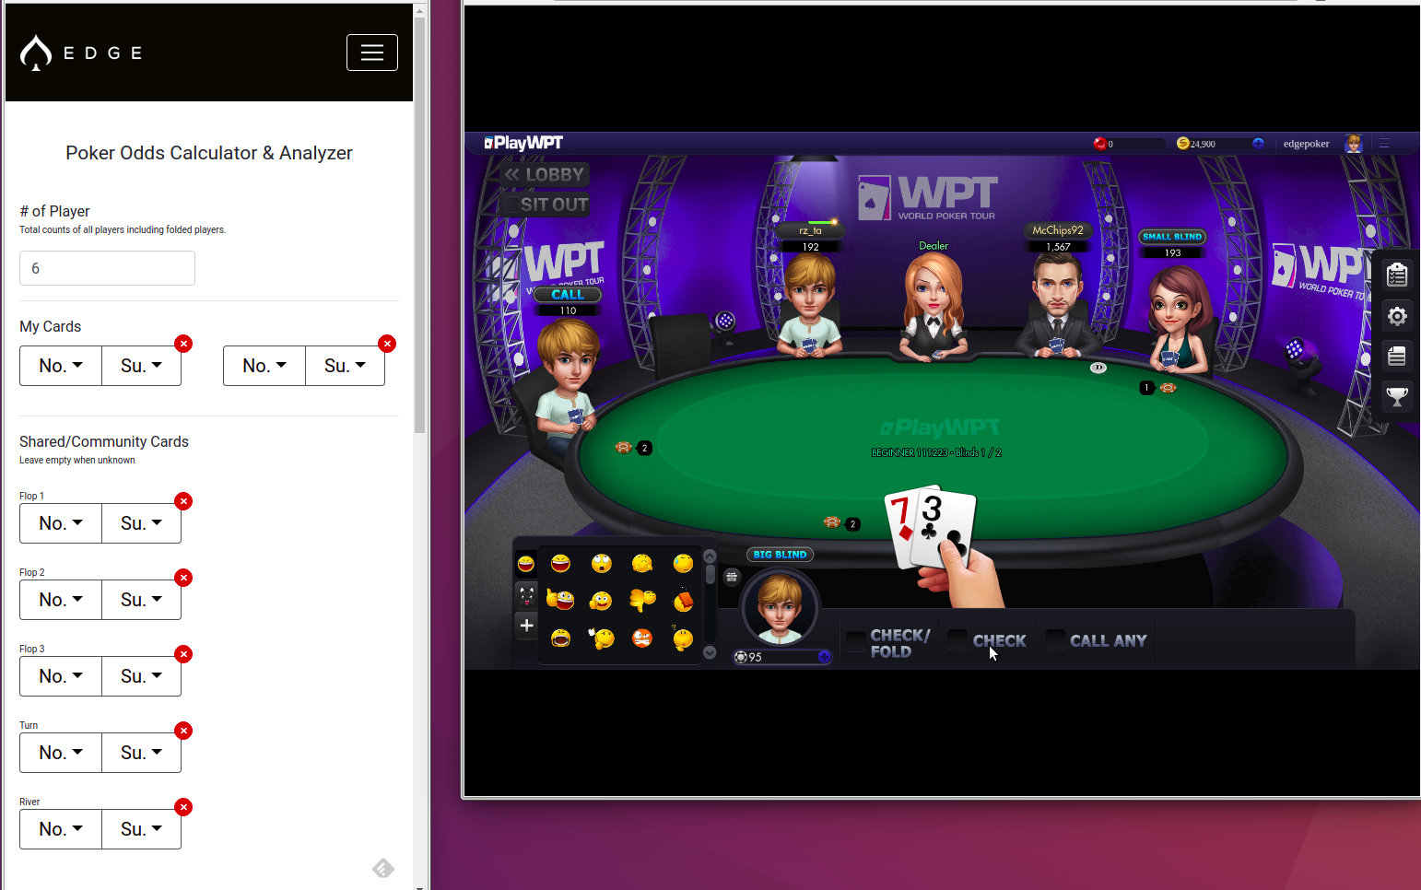Click the PlayWPT logo in top bar
This screenshot has height=890, width=1421.
523,143
